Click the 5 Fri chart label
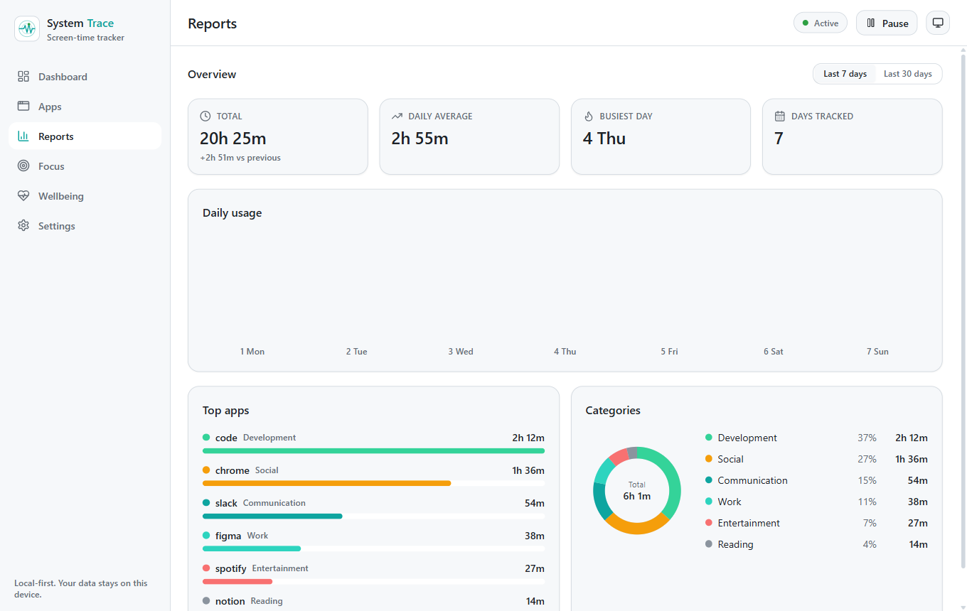 point(669,352)
